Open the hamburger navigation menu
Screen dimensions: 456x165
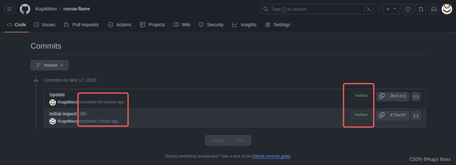pos(9,9)
